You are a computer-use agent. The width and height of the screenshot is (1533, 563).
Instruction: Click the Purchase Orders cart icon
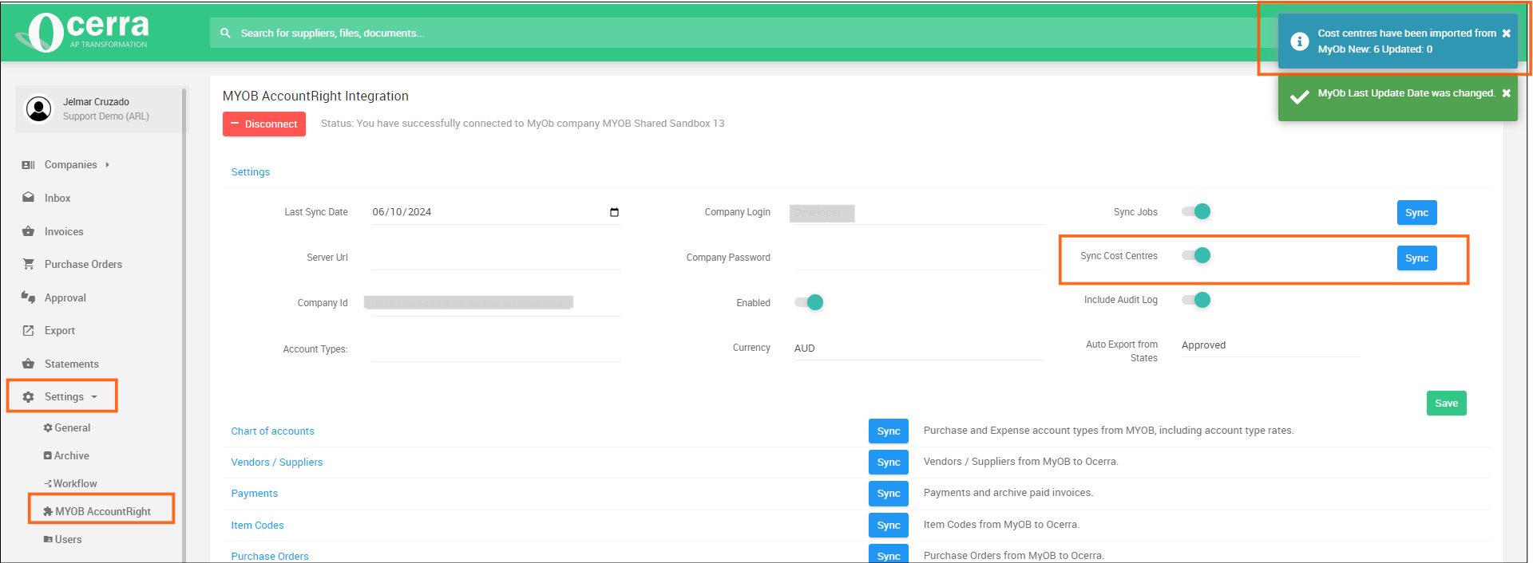[28, 264]
